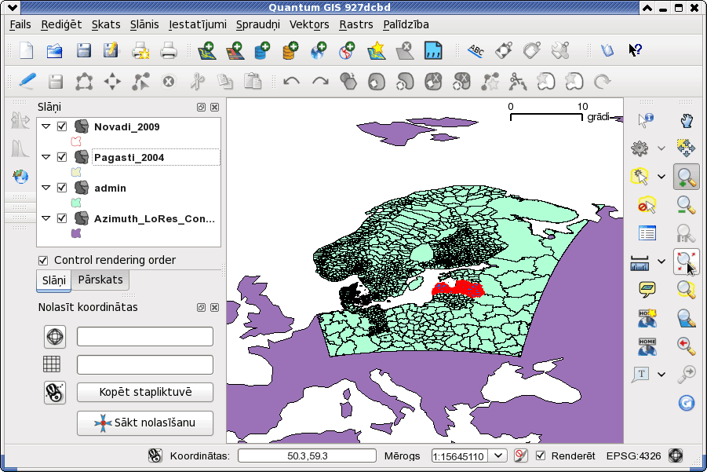Click the Deselect Features icon

646,205
